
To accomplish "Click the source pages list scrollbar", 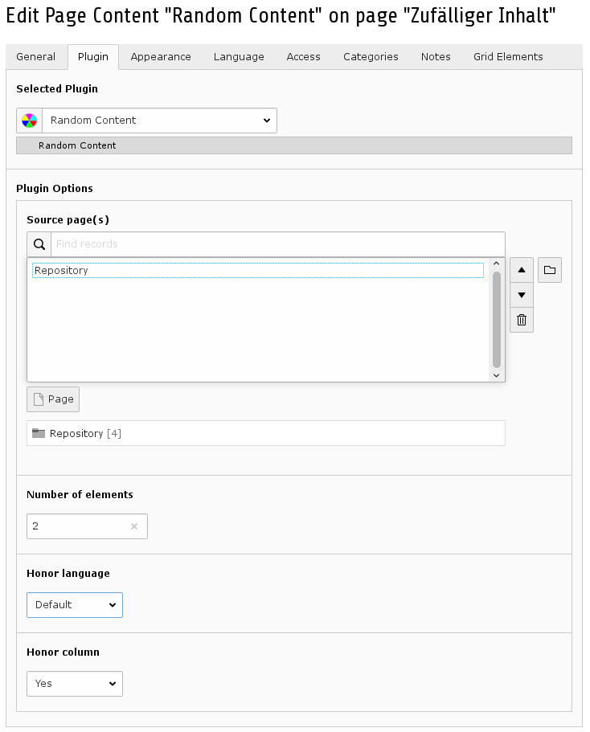I will tap(496, 319).
